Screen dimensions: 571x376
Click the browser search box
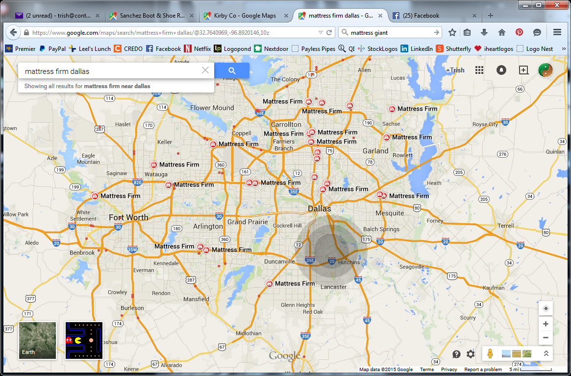[390, 32]
